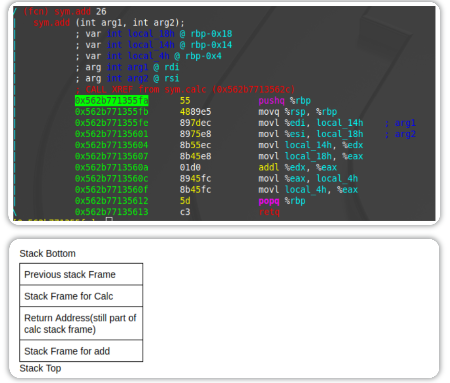Click opcode bytes 897dec

coord(195,123)
